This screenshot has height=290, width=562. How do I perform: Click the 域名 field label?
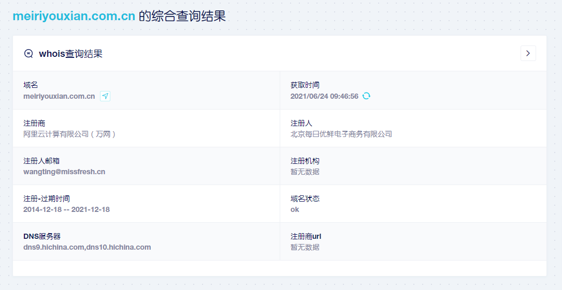click(31, 85)
